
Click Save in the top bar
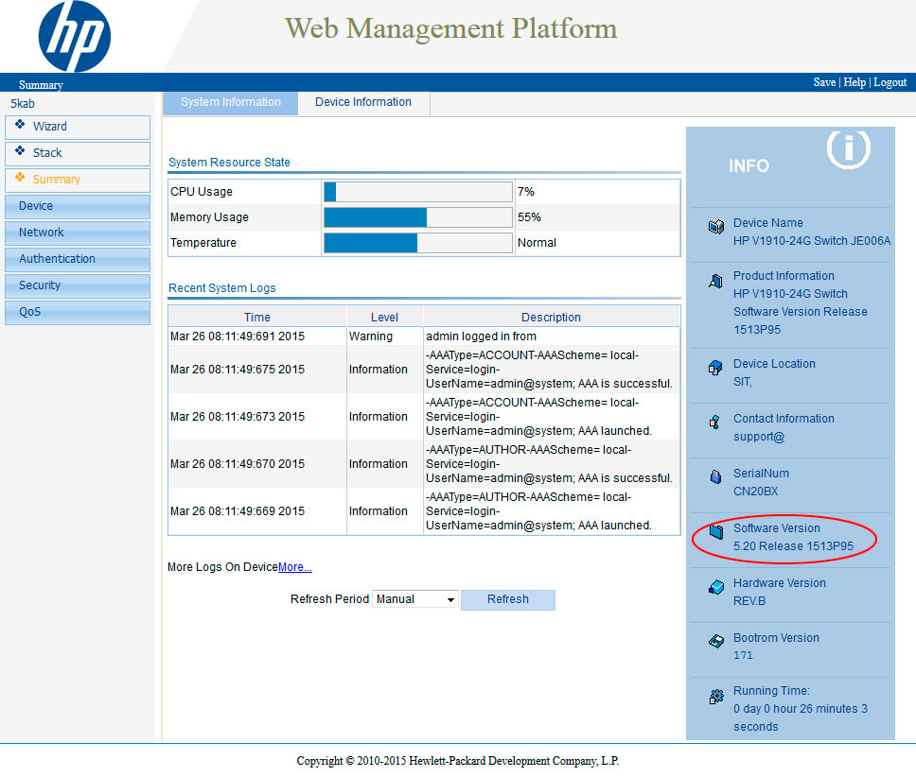pyautogui.click(x=824, y=82)
